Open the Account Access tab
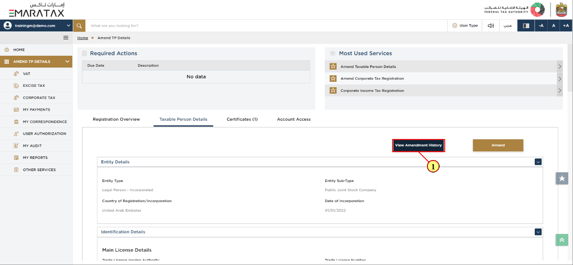 point(294,120)
